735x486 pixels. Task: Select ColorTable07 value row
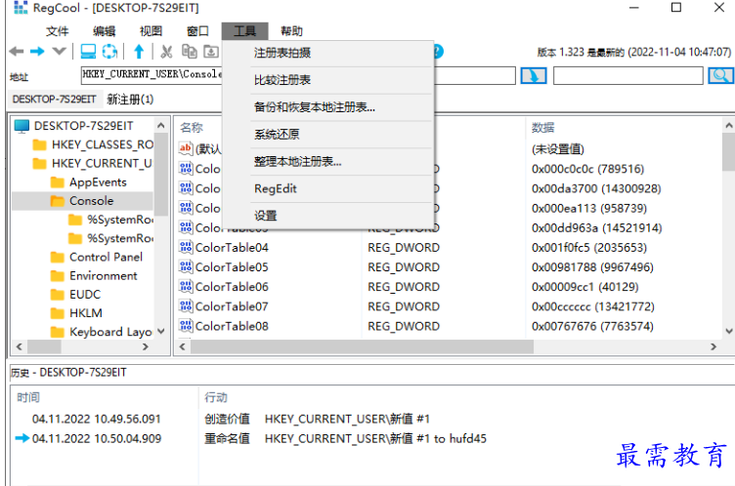(x=448, y=306)
